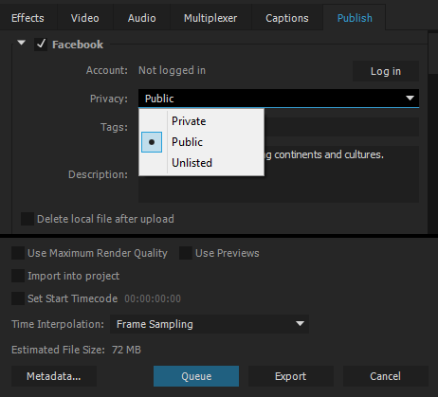Click the Cancel button
This screenshot has width=438, height=397.
[386, 376]
